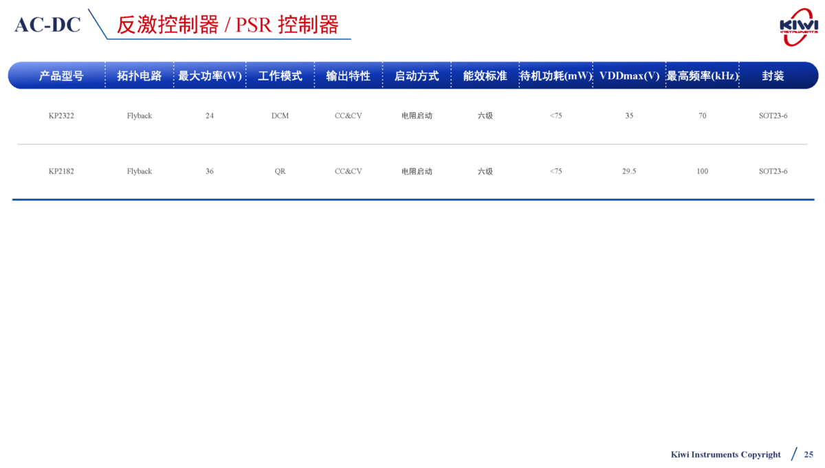Select the VDDmax(V) column header

(x=629, y=76)
